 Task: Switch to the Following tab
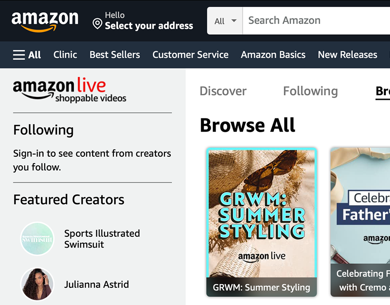[310, 91]
